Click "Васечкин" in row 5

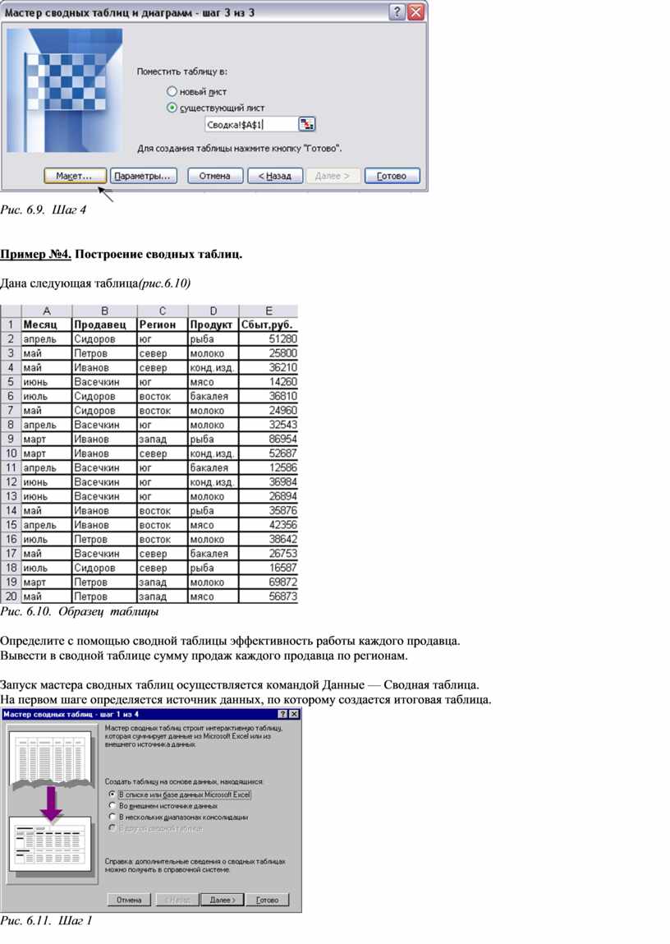[104, 382]
